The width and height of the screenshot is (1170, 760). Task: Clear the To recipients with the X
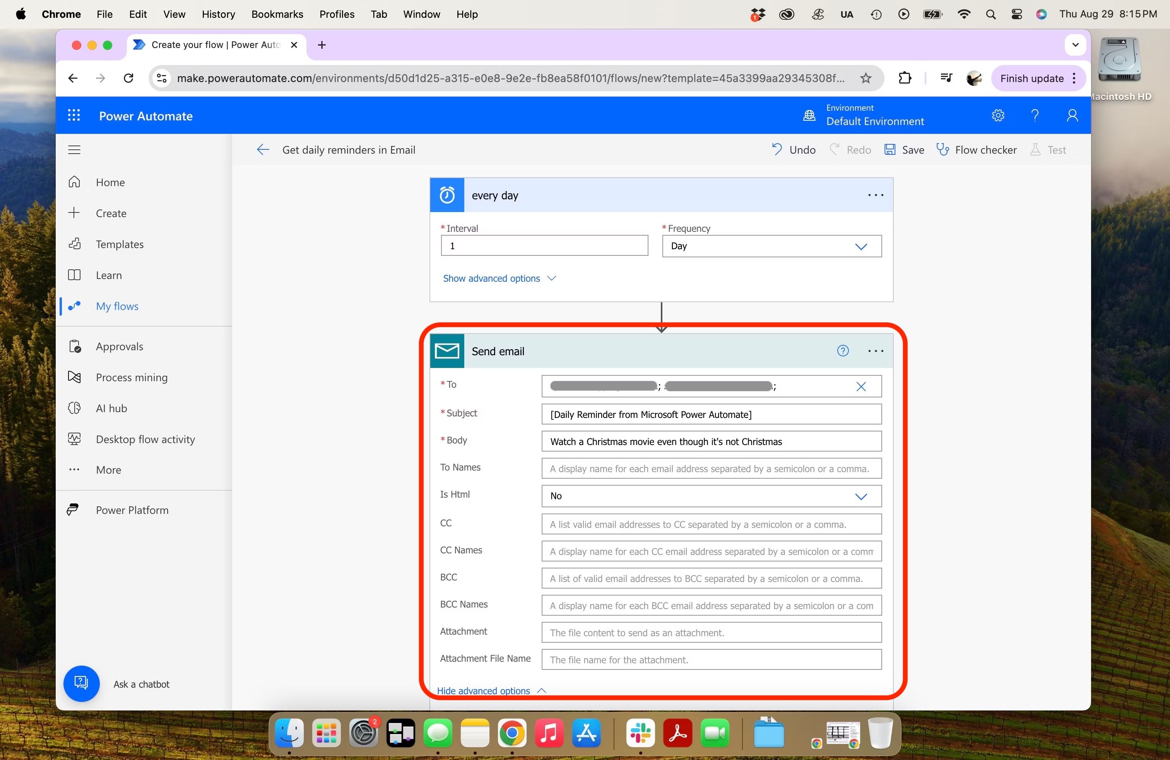coord(861,387)
